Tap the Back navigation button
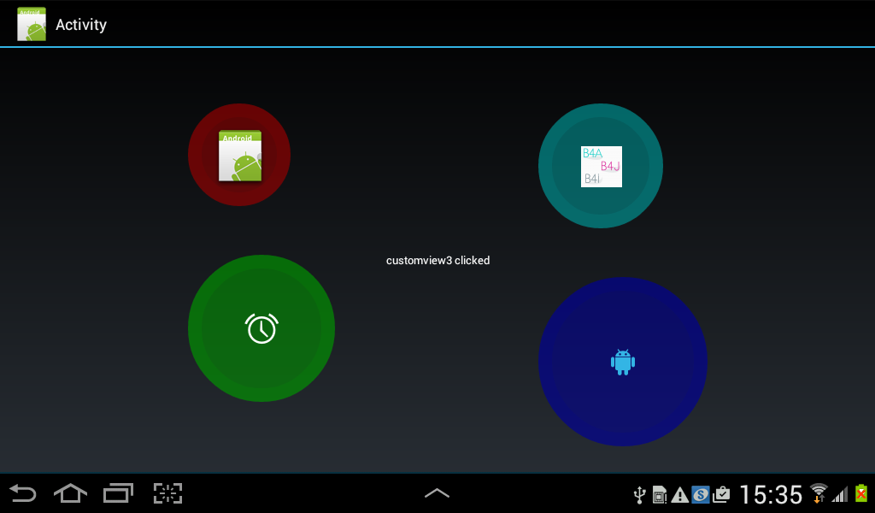Screen dimensions: 875x513 [23, 493]
